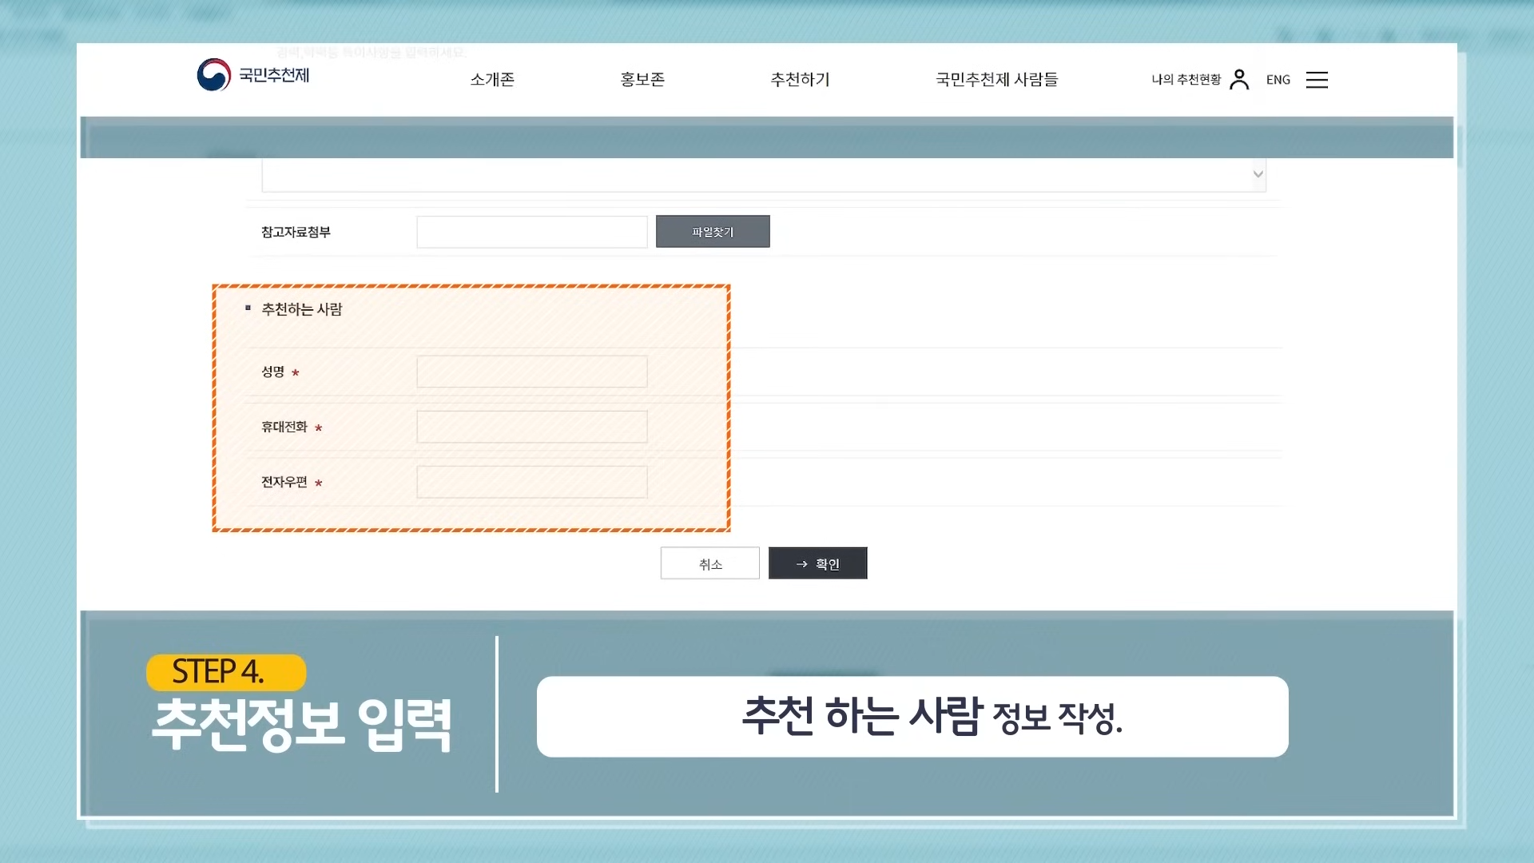Click the yellow STEP 4 badge
Screen dimensions: 1534x863
[x=225, y=672]
